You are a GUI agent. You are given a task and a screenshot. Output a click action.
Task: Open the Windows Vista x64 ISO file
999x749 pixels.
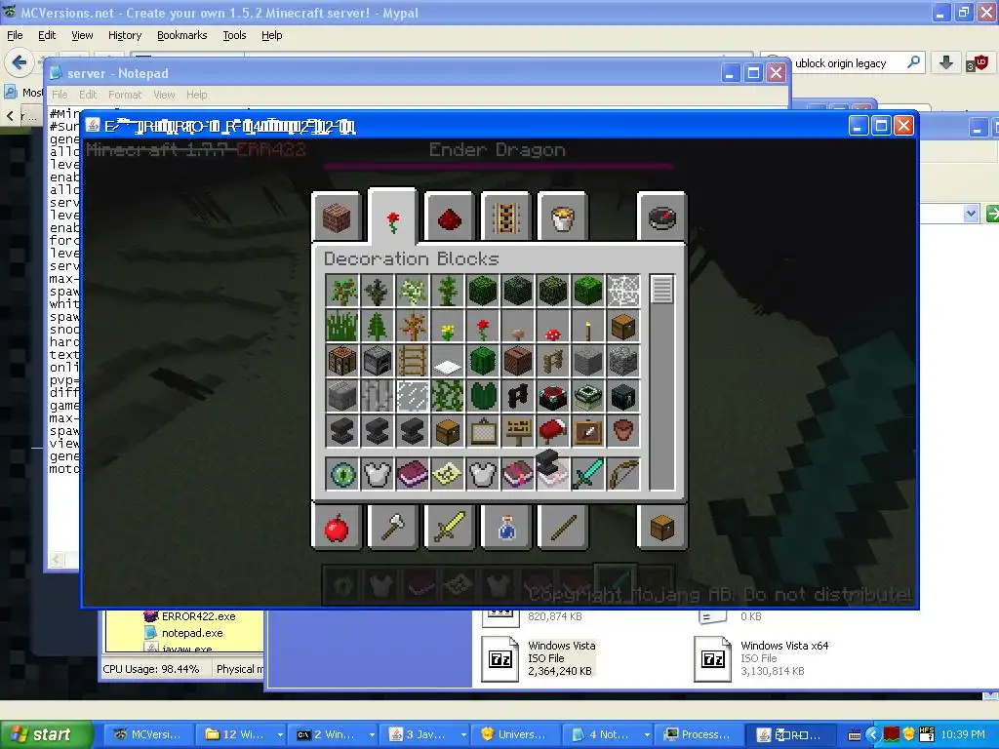(x=762, y=658)
